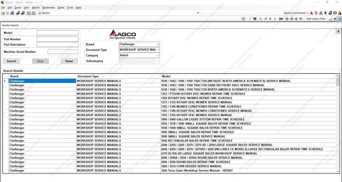Click the Model column header in results
Image resolution: width=342 pixels, height=182 pixels.
248,76
